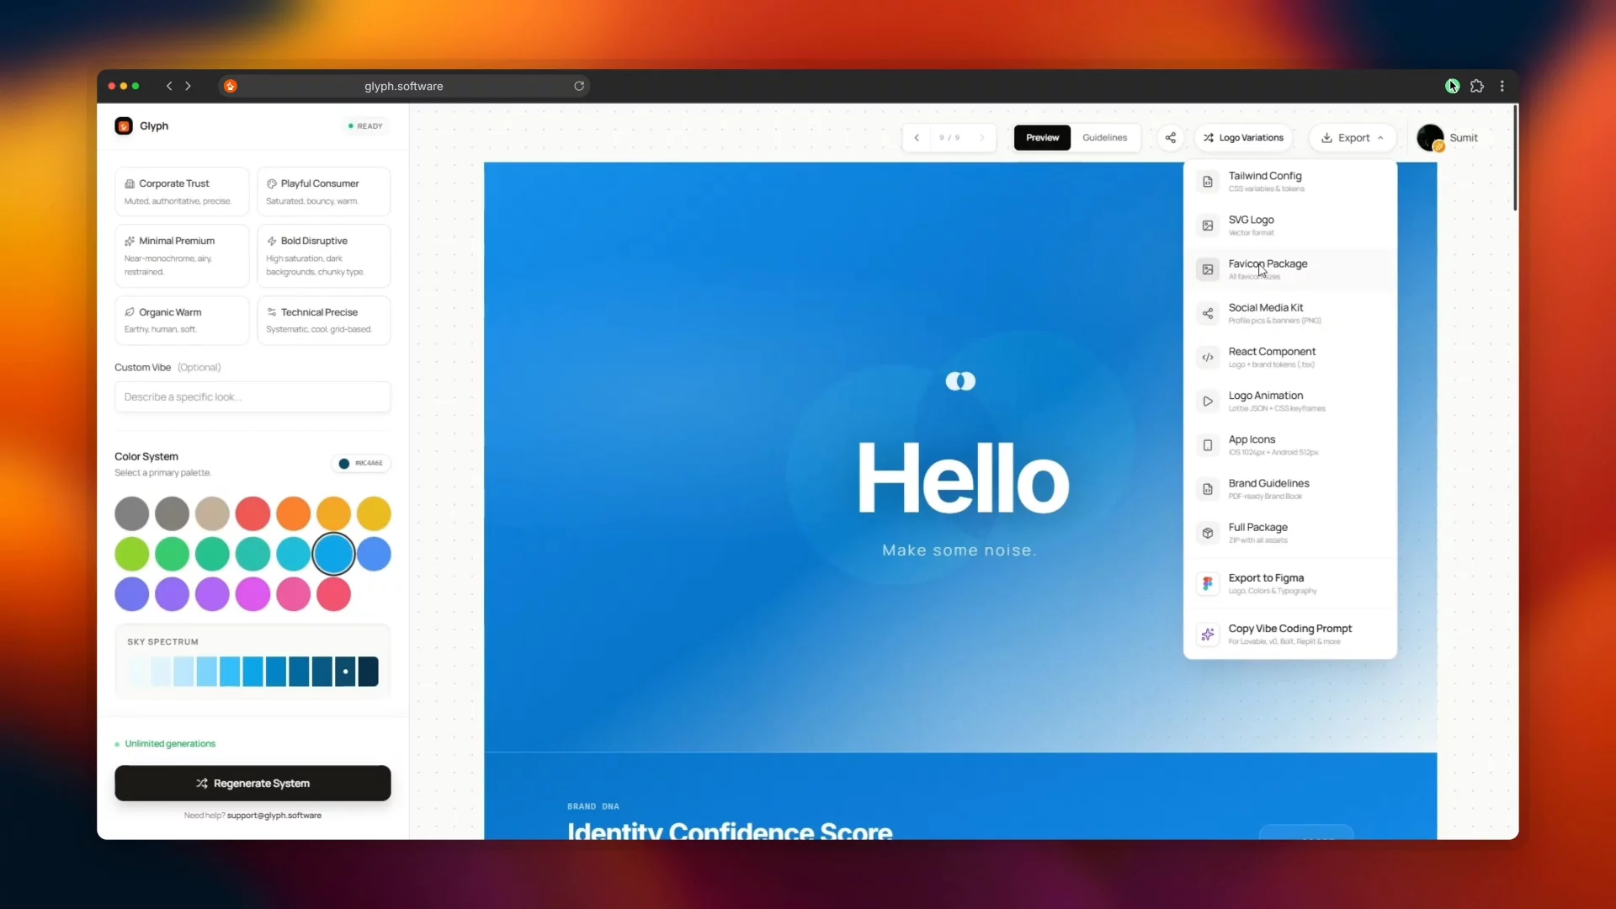Go to the next logo variation

click(982, 138)
